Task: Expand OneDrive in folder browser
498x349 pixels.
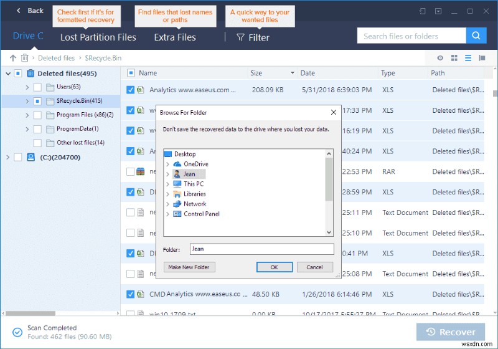Action: coord(167,165)
